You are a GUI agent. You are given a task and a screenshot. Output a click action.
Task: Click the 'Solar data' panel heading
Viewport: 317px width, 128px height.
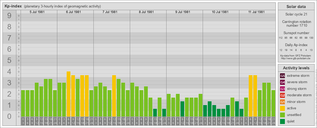tap(296, 7)
